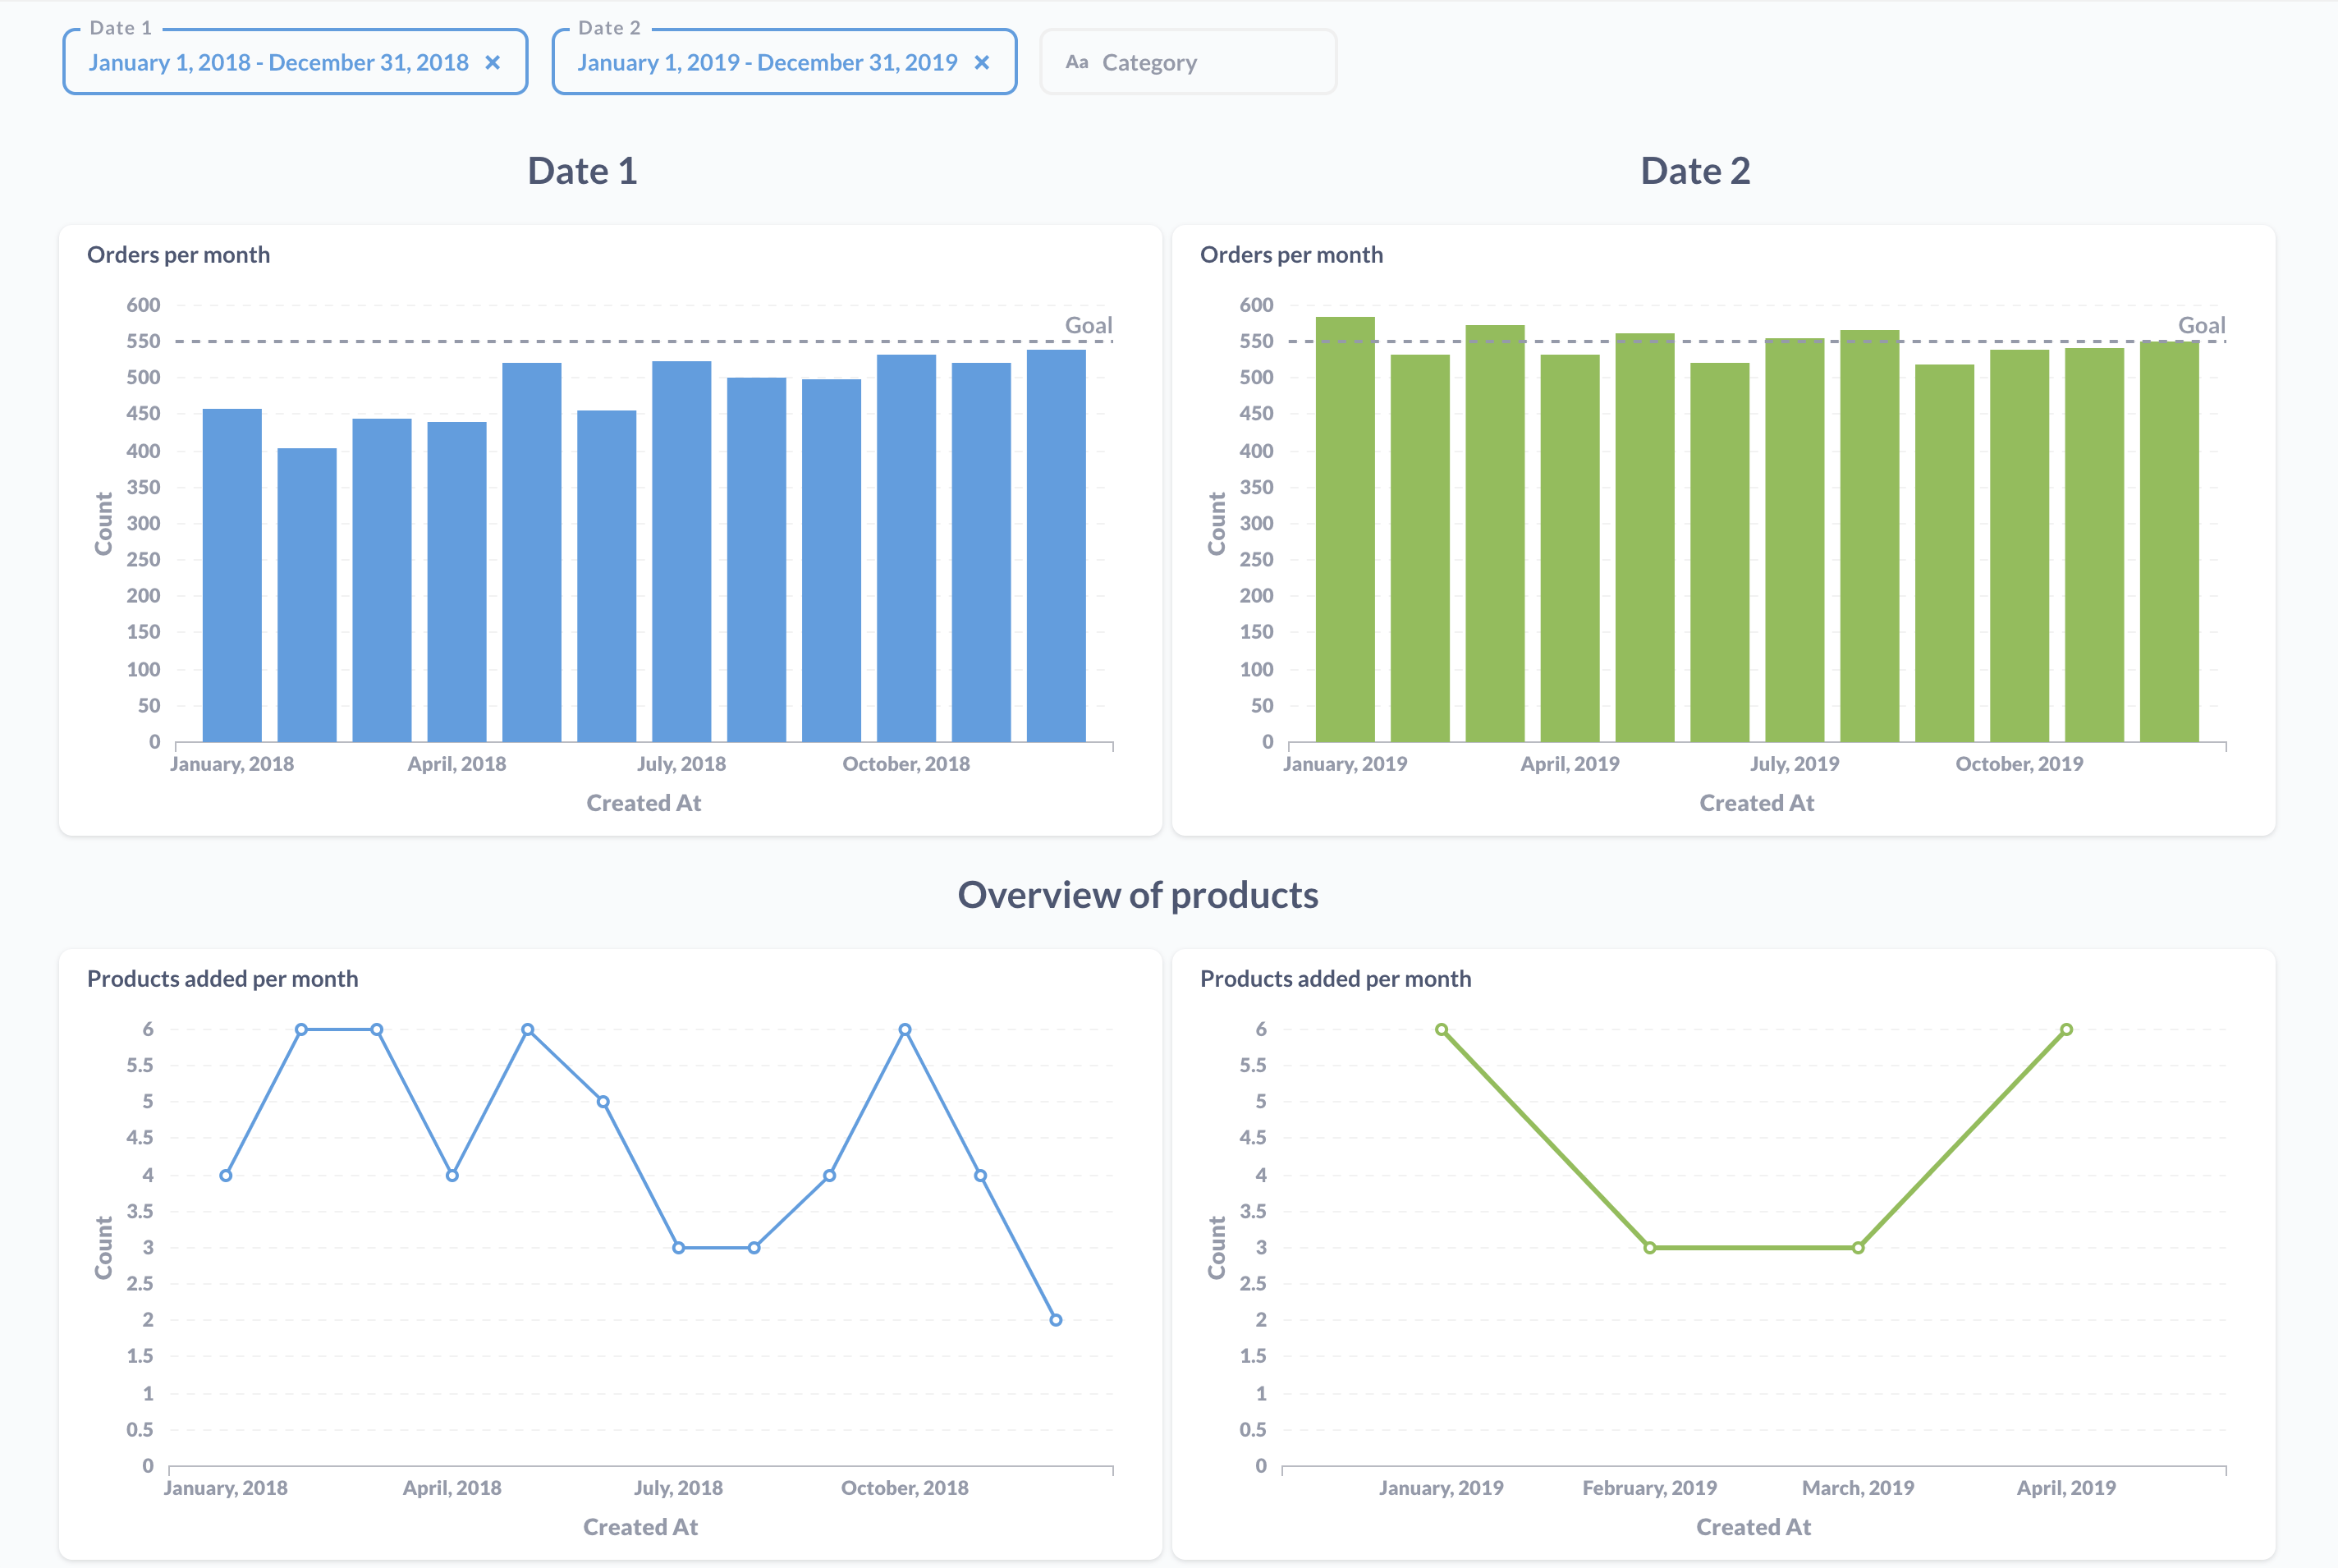Click the Goal label on the 2019 orders chart

coord(2202,325)
